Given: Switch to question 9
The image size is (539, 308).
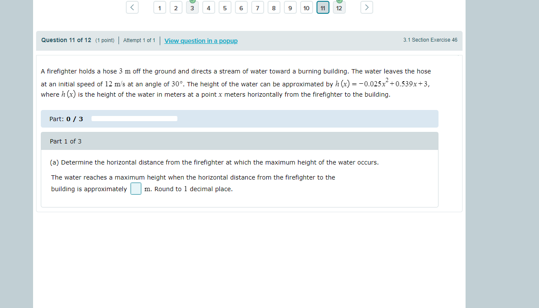Looking at the screenshot, I should [x=290, y=8].
